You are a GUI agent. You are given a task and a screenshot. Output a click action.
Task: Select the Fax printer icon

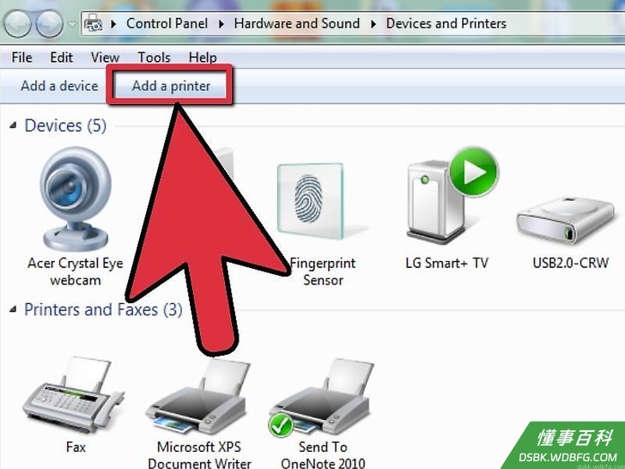[x=73, y=397]
